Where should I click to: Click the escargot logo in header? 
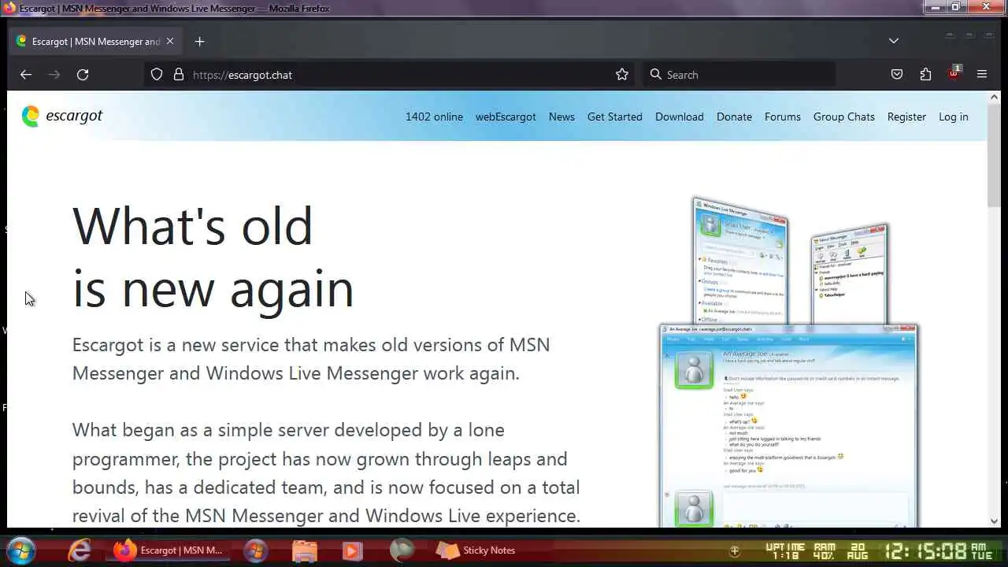pyautogui.click(x=62, y=116)
